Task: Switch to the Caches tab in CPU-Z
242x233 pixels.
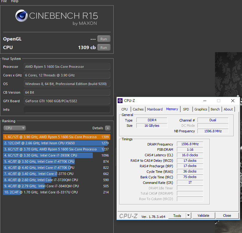Action: click(x=138, y=109)
